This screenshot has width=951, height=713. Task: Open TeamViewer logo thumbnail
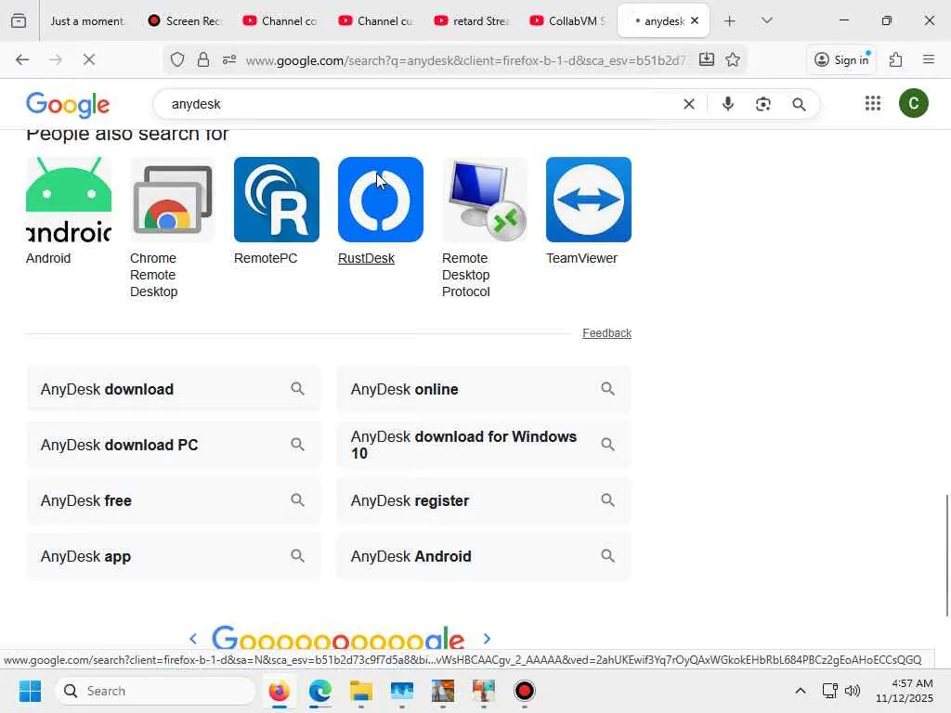click(x=589, y=200)
